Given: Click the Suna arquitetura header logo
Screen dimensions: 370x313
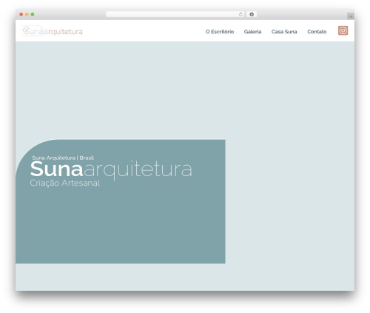Looking at the screenshot, I should (52, 31).
